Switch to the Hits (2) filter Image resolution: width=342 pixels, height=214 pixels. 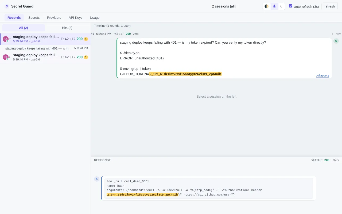click(x=67, y=28)
